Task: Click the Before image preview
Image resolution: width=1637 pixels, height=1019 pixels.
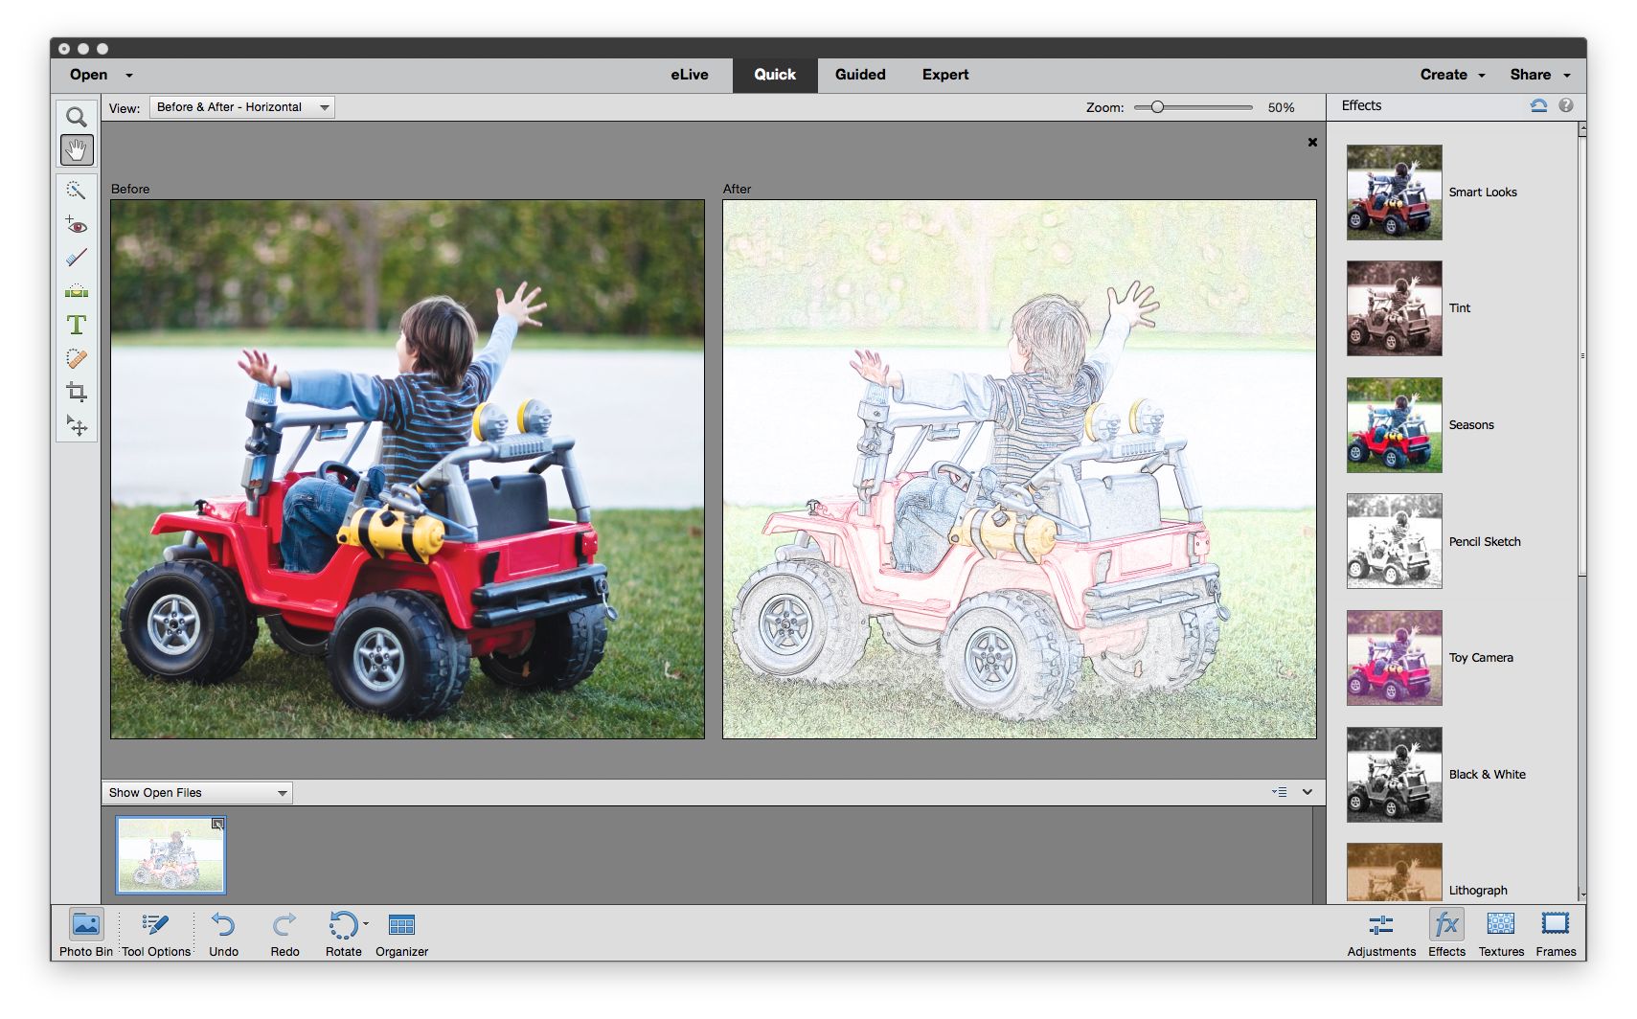Action: click(407, 469)
